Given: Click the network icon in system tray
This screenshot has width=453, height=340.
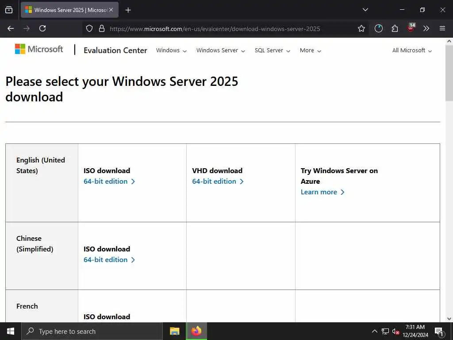Looking at the screenshot, I should pos(385,331).
